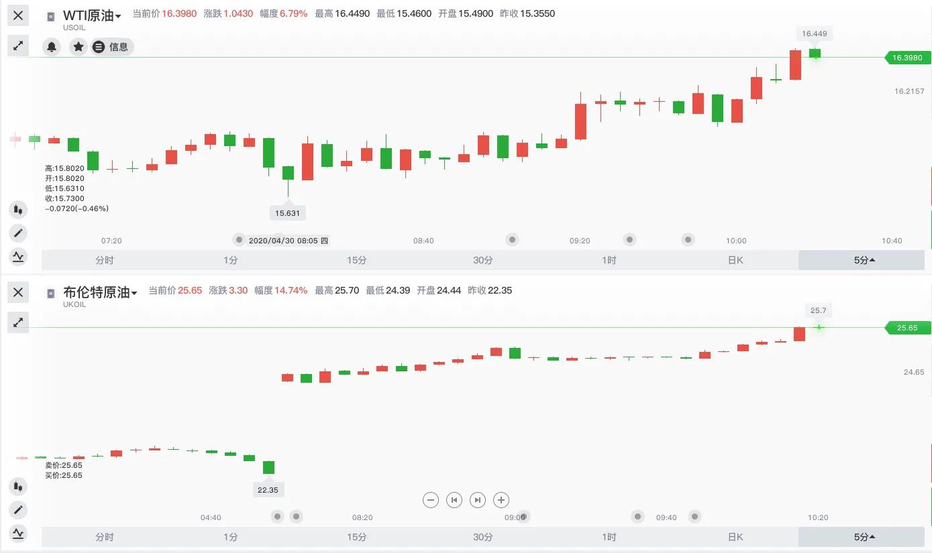Select the 1时 tab on WTI chart
Viewport: 932px width, 553px height.
pyautogui.click(x=609, y=260)
